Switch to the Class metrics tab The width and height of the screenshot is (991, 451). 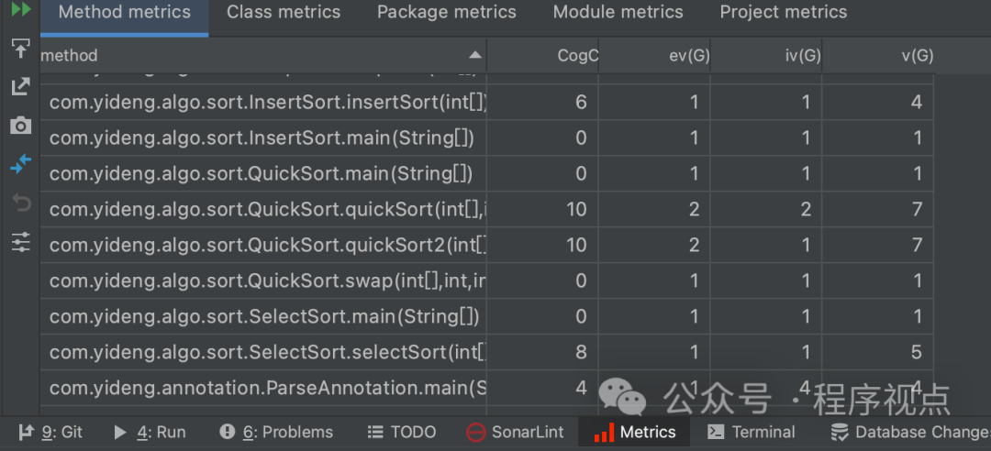click(284, 13)
